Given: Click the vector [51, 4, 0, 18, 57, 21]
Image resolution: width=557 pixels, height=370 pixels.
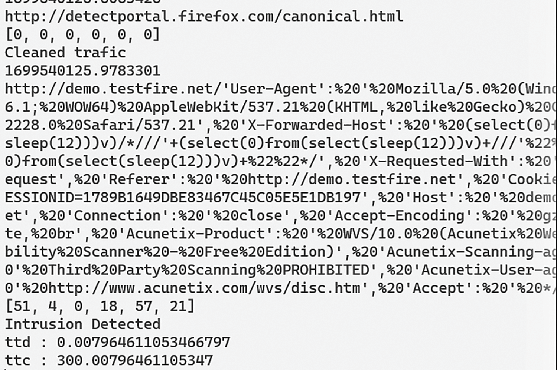Looking at the screenshot, I should [x=100, y=307].
